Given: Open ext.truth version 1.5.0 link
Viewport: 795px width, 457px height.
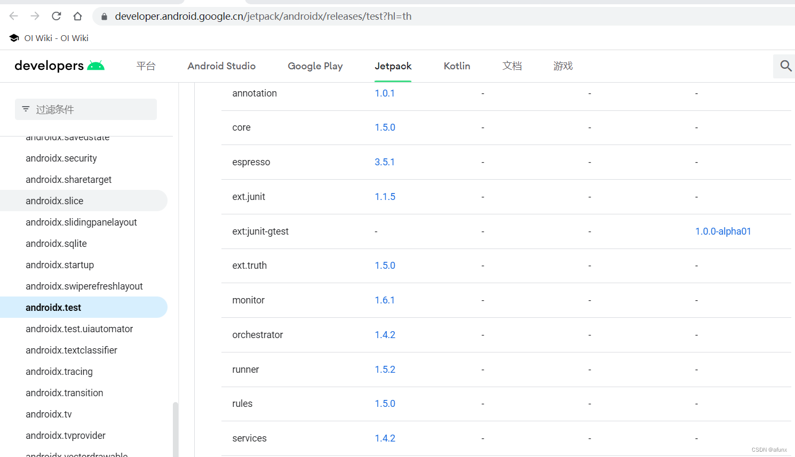Looking at the screenshot, I should [x=385, y=266].
